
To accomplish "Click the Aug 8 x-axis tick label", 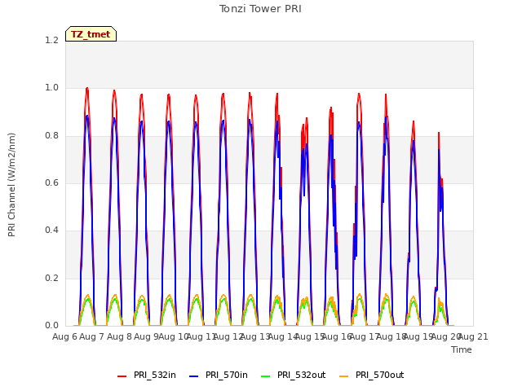I will (x=119, y=337).
